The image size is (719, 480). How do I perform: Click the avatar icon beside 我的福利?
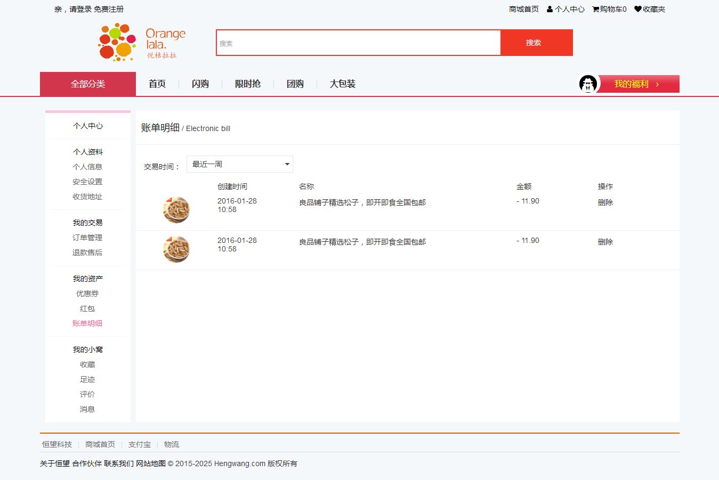pyautogui.click(x=588, y=84)
